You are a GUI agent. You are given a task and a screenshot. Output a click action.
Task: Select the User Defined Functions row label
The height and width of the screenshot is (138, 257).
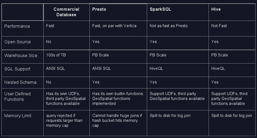(x=17, y=96)
